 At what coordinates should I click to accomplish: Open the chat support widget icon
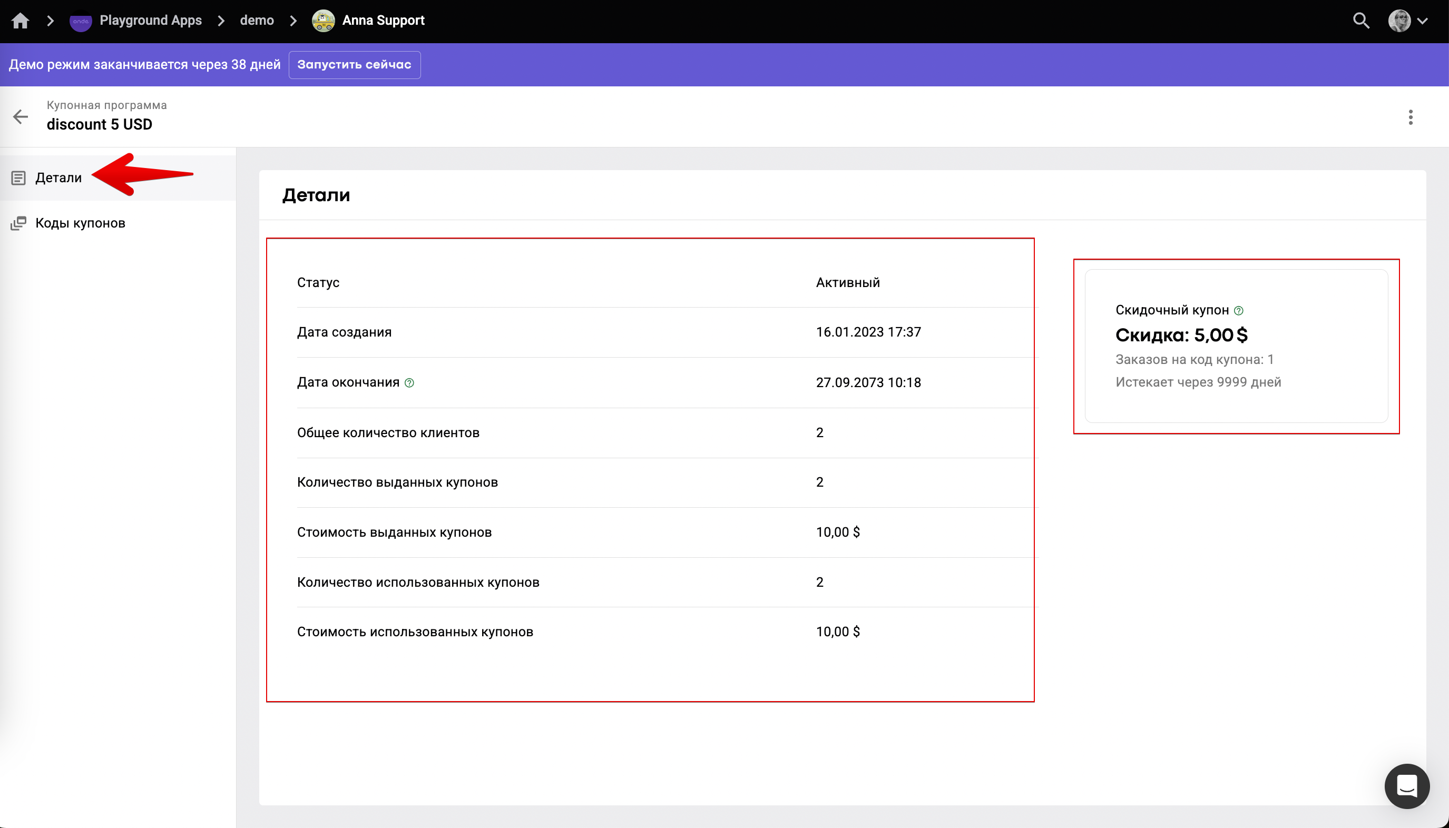click(x=1406, y=786)
